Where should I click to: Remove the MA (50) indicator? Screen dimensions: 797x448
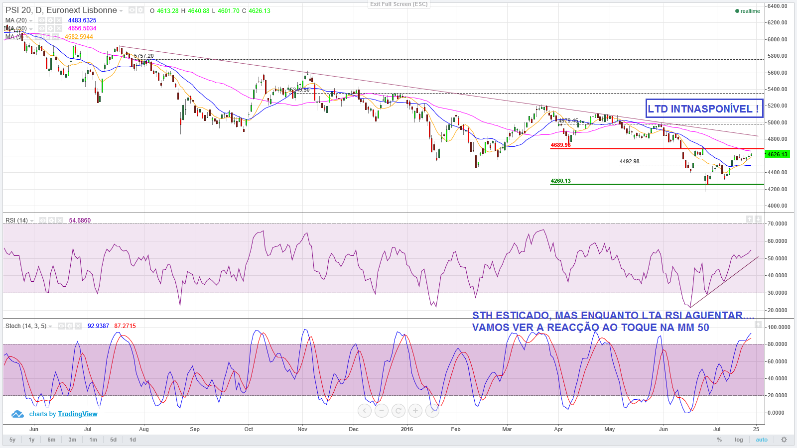coord(59,28)
